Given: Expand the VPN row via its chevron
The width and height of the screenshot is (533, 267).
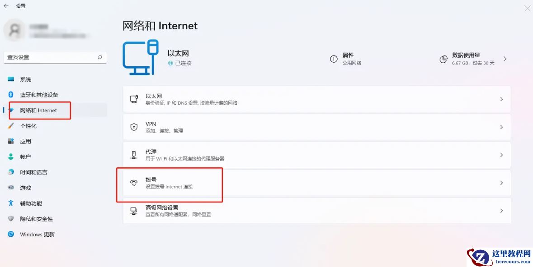Looking at the screenshot, I should point(501,127).
